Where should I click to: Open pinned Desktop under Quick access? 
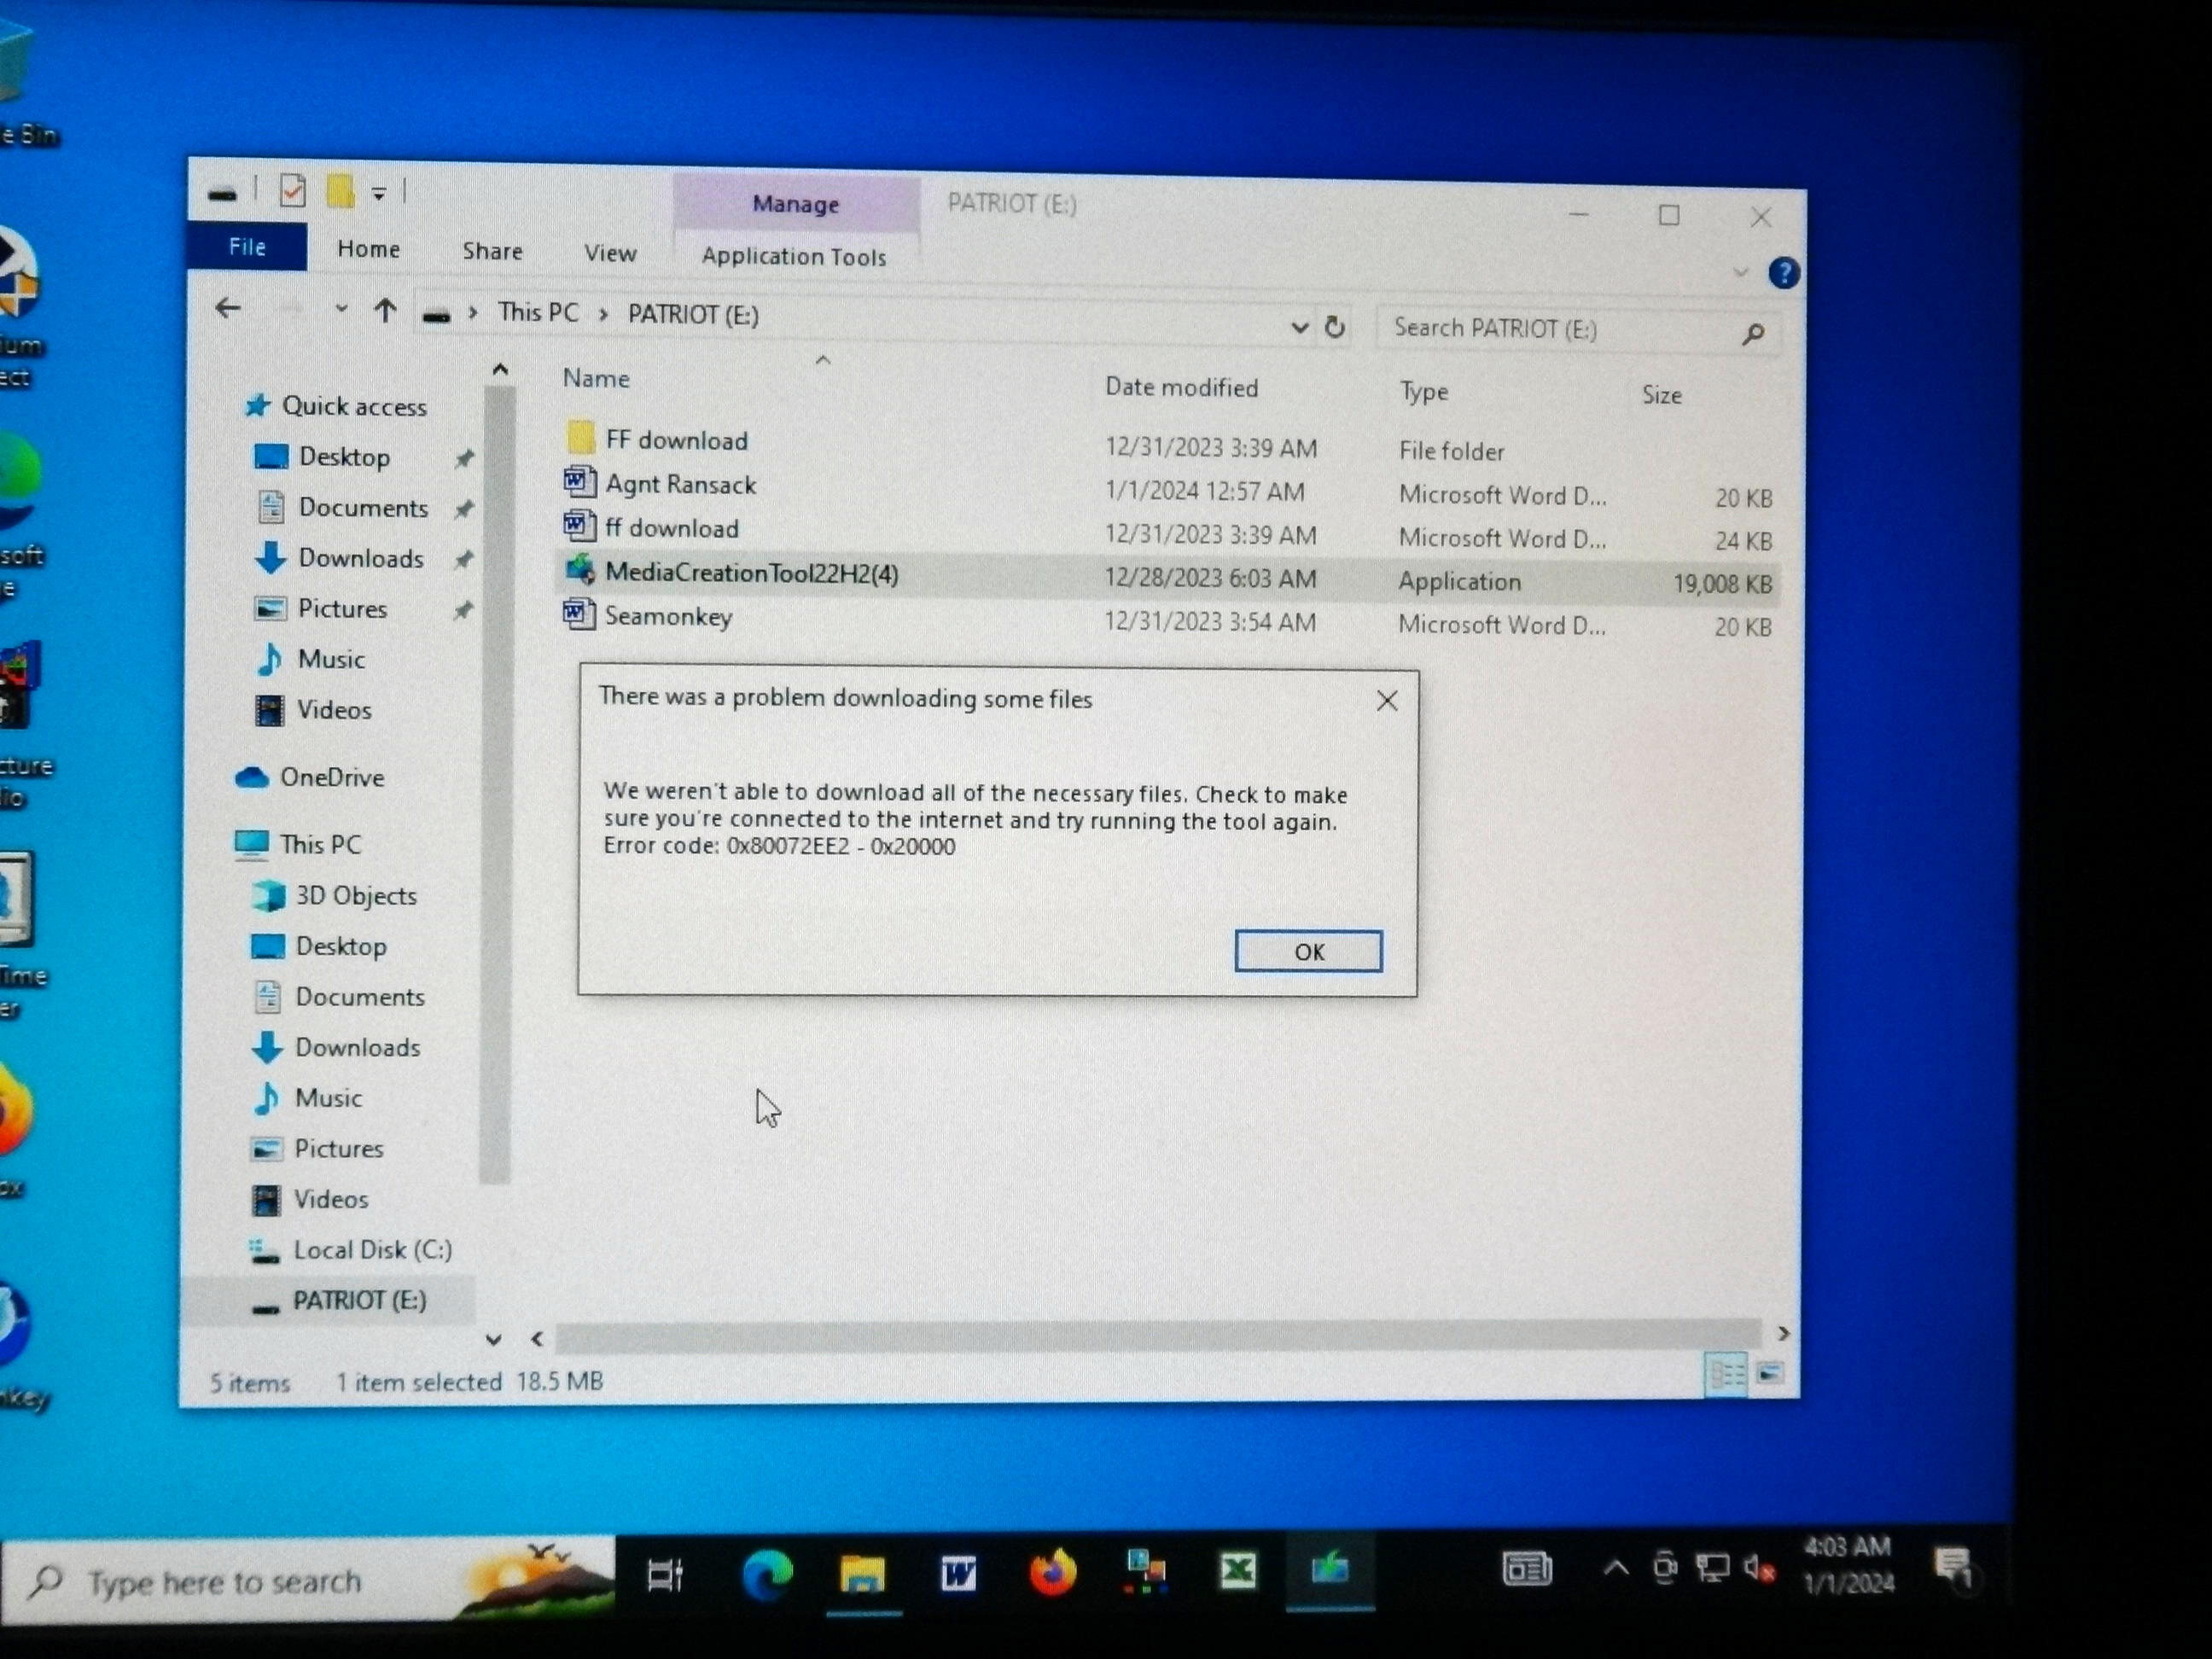pyautogui.click(x=344, y=457)
